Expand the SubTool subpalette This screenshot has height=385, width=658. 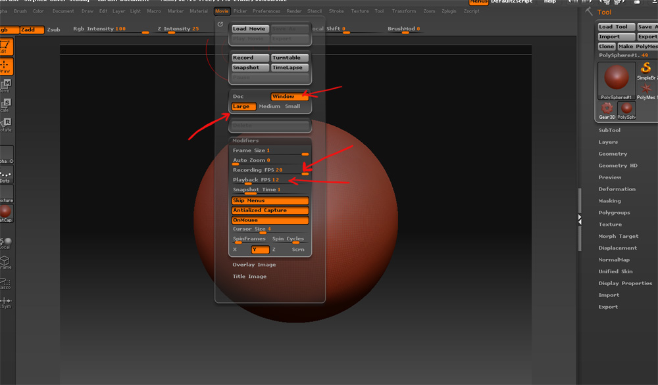click(609, 130)
